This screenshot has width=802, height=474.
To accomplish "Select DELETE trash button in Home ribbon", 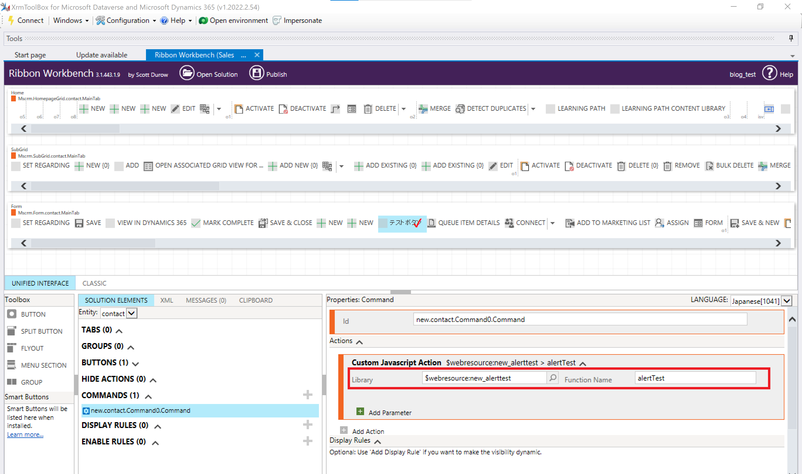I will pyautogui.click(x=380, y=109).
